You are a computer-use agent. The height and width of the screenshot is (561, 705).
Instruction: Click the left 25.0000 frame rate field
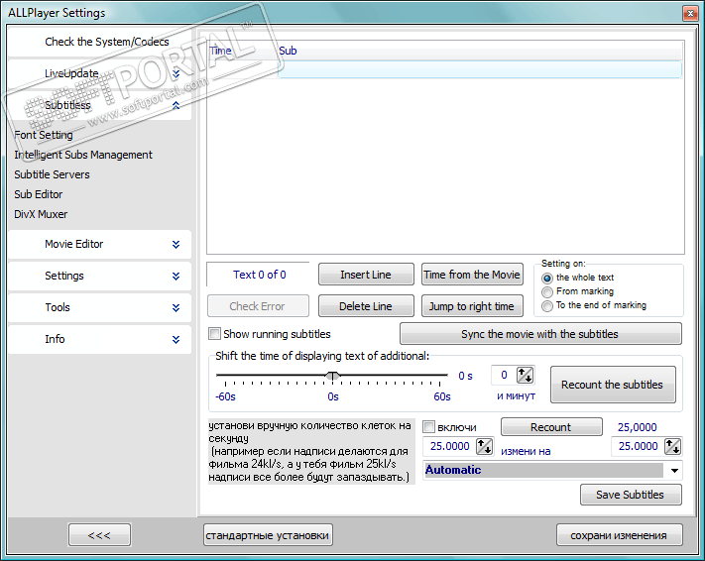tap(449, 446)
